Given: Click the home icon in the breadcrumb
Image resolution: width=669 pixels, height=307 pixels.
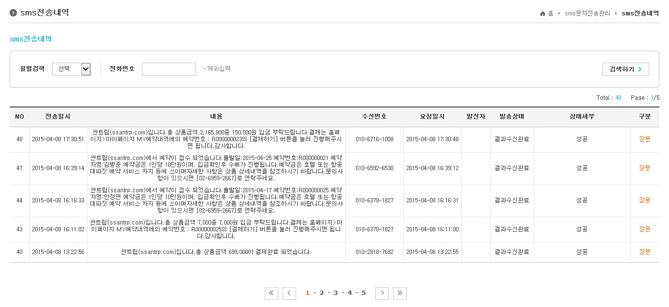Looking at the screenshot, I should coord(542,13).
